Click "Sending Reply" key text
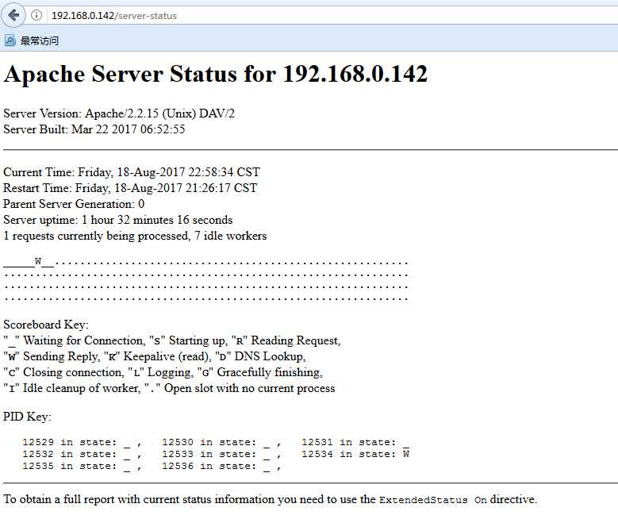This screenshot has height=519, width=618. pyautogui.click(x=61, y=356)
